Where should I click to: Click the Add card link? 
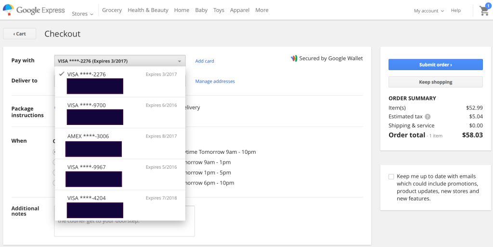point(205,61)
